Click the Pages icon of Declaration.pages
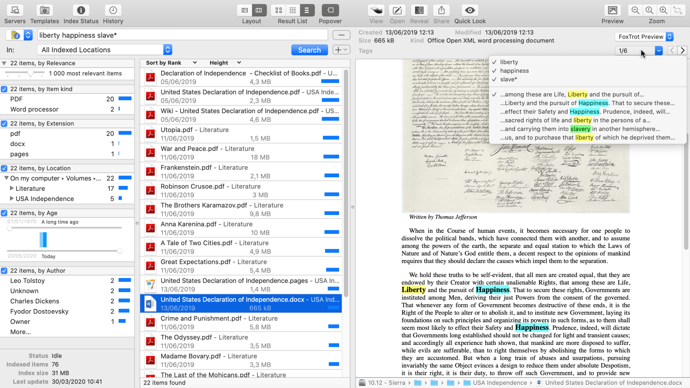Screen dimensions: 690x388 coord(150,285)
